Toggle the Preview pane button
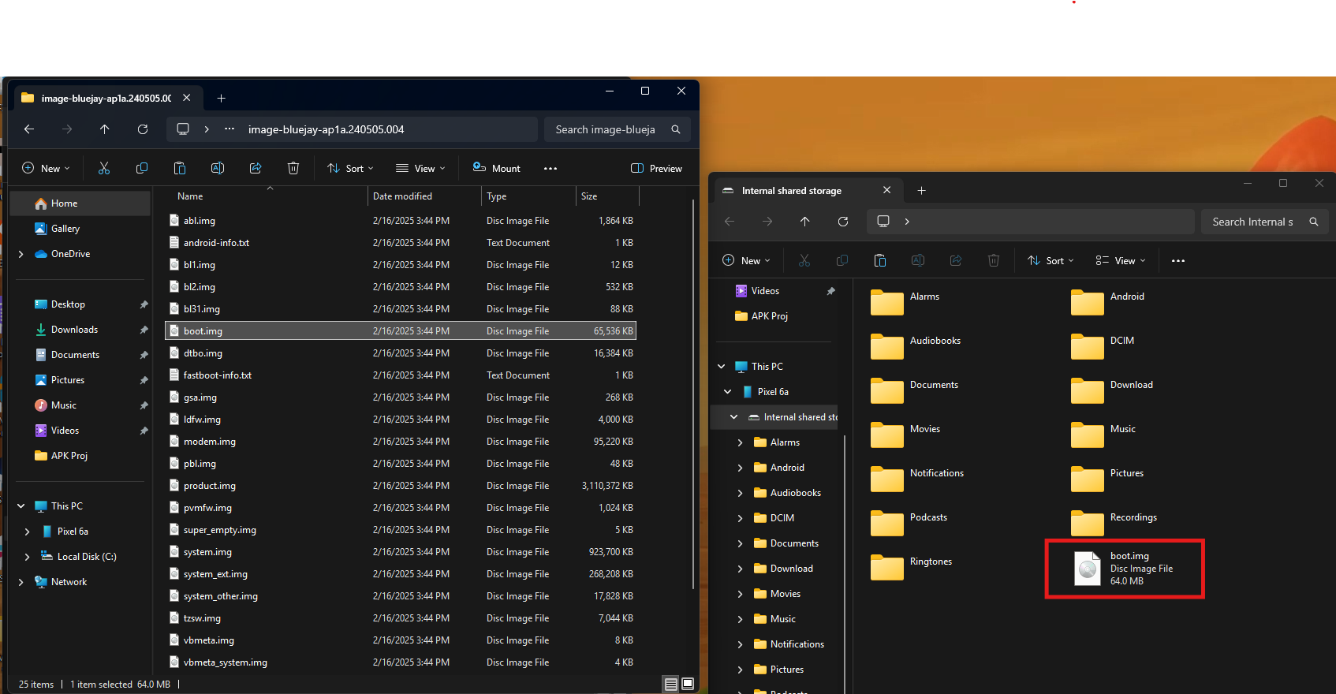This screenshot has height=694, width=1336. [x=657, y=168]
